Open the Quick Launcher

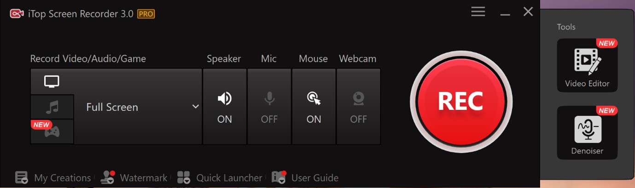tap(219, 177)
